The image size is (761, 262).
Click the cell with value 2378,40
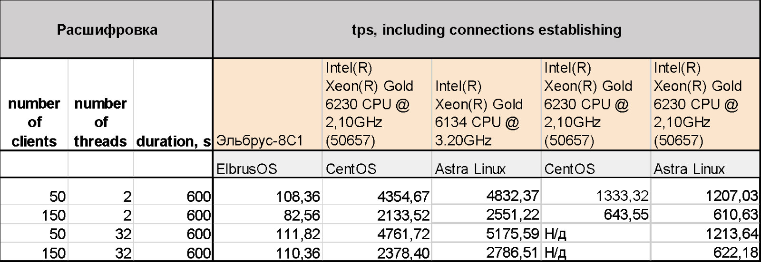pyautogui.click(x=377, y=253)
